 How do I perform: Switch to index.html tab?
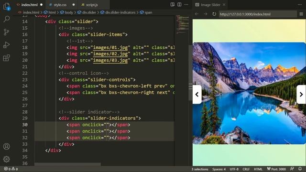[x=30, y=5]
